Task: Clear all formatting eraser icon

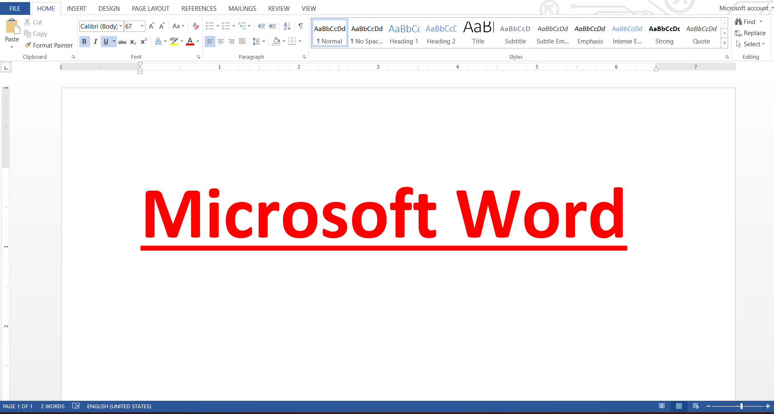Action: pos(196,26)
